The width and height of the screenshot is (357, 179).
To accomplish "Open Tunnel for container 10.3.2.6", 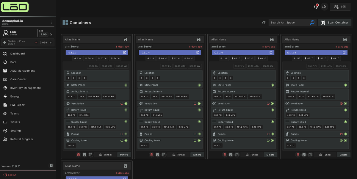I will (x=252, y=155).
